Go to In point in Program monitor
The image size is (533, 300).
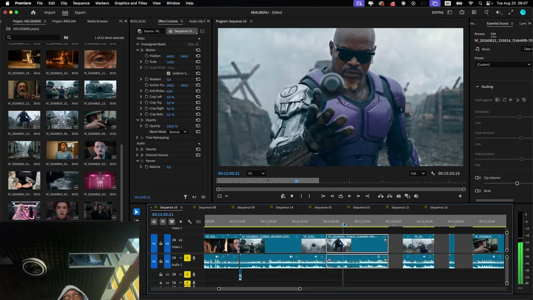pos(323,196)
